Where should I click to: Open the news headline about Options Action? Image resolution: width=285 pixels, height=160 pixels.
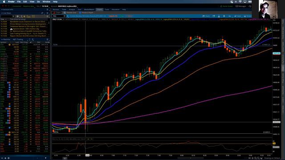[x=26, y=28]
